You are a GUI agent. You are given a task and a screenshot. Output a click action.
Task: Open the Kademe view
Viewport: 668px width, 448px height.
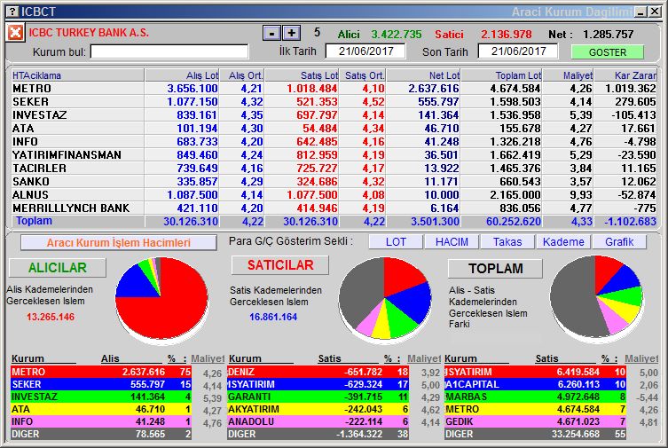click(x=563, y=242)
